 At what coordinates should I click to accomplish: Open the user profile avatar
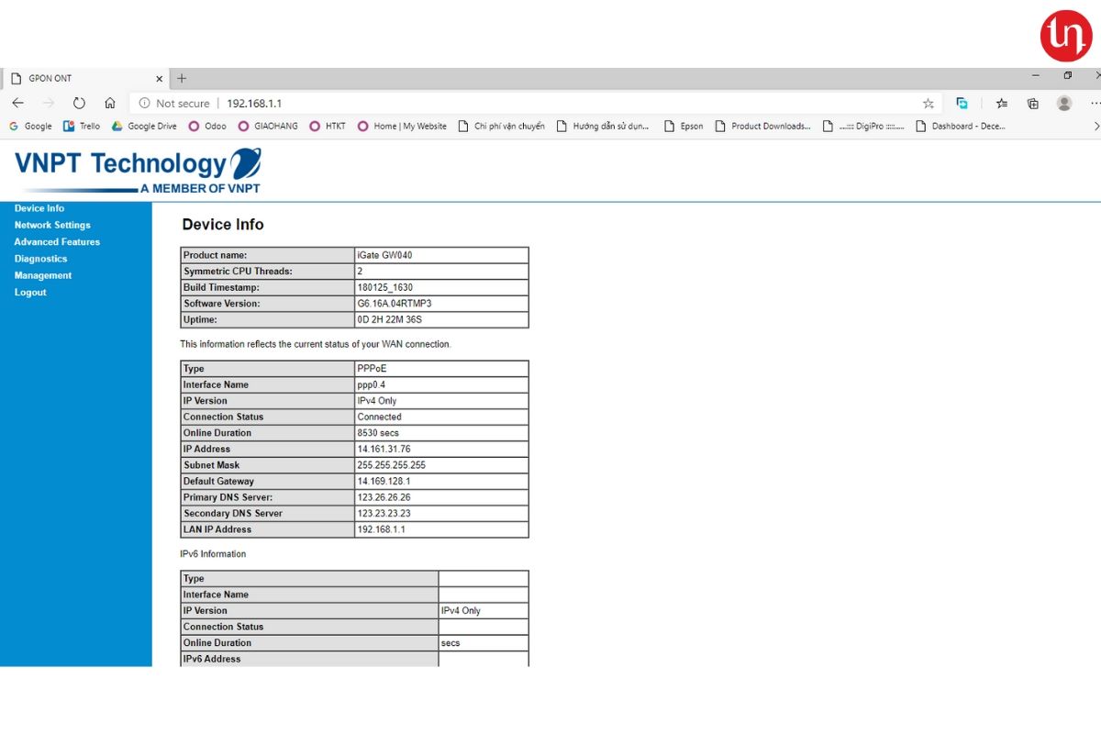tap(1064, 104)
